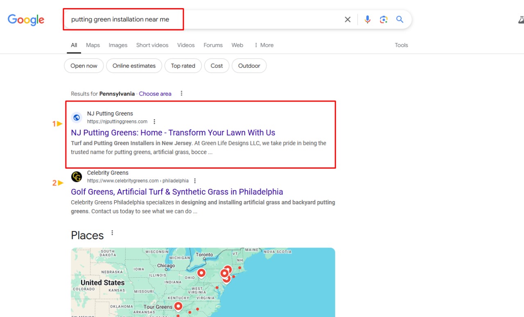Apply the Open now filter chip
The image size is (524, 317).
tap(84, 66)
